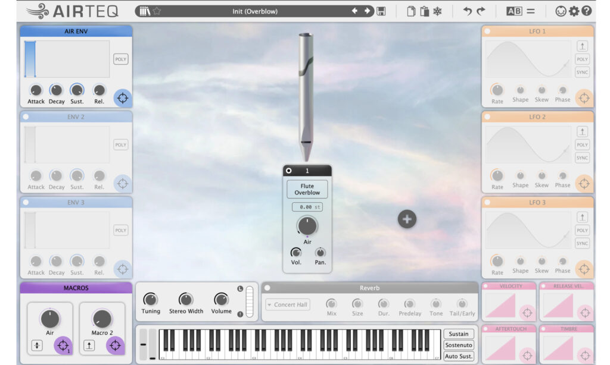Click the freeze snowflake icon

[x=438, y=11]
